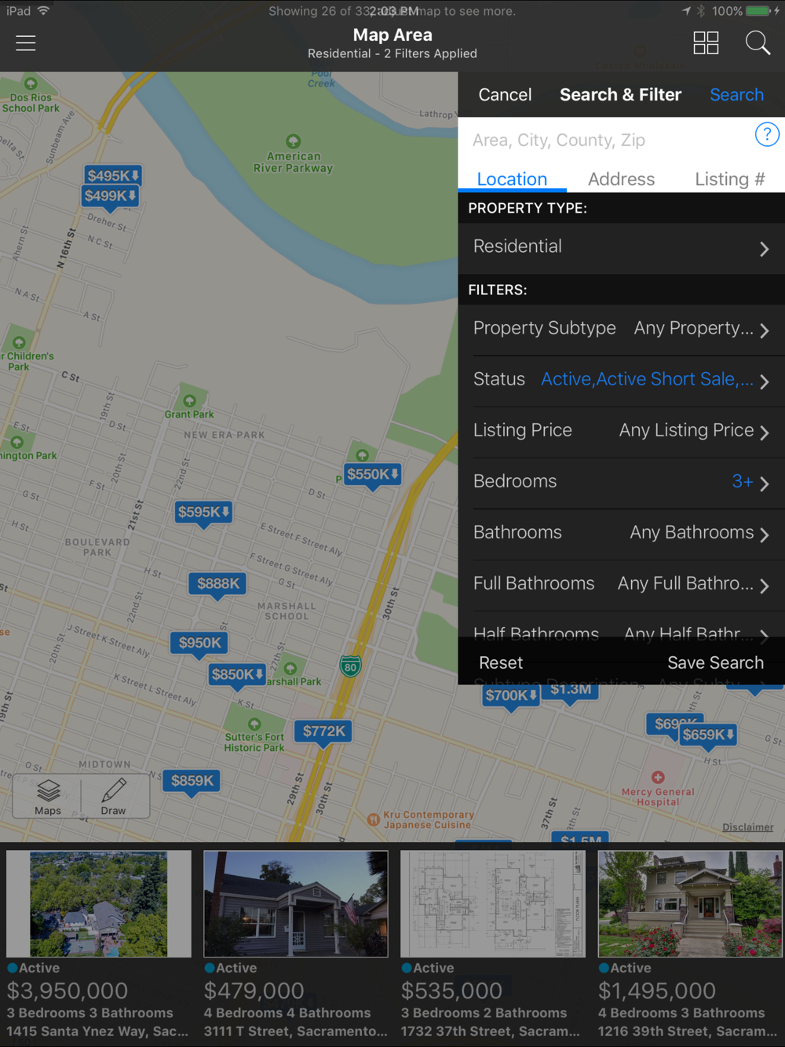Tap the $3,950,000 listing price
This screenshot has width=785, height=1047.
[x=68, y=991]
